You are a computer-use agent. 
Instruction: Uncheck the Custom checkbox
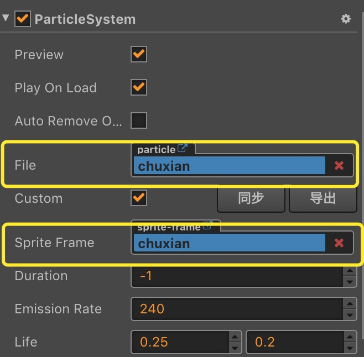pyautogui.click(x=138, y=198)
